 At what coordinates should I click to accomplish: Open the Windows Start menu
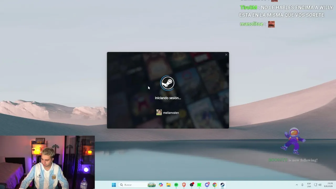[114, 185]
